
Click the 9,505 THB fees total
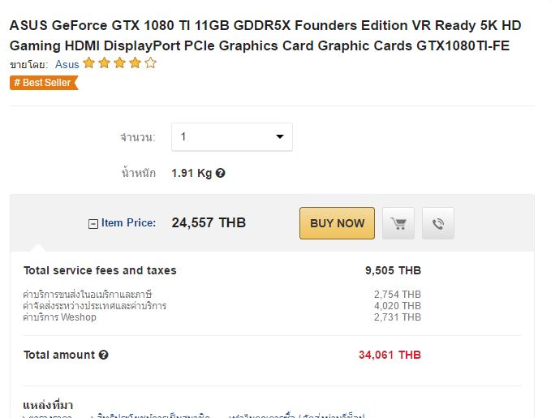[x=393, y=270]
